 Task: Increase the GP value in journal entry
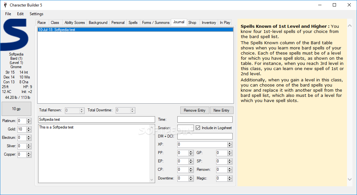pyautogui.click(x=230, y=152)
